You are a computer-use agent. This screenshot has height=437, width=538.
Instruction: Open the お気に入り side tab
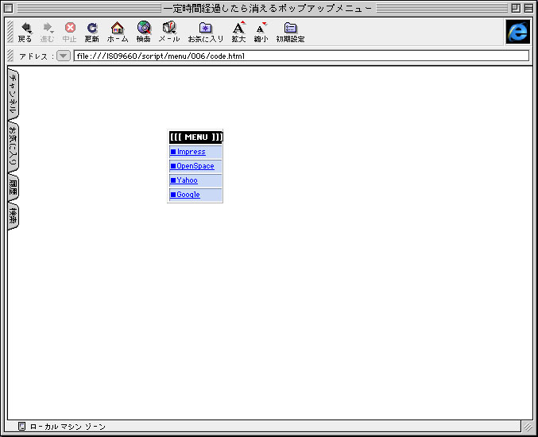point(13,146)
